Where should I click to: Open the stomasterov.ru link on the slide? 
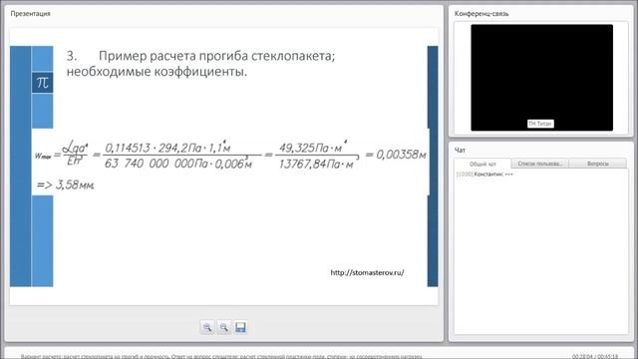(x=367, y=272)
